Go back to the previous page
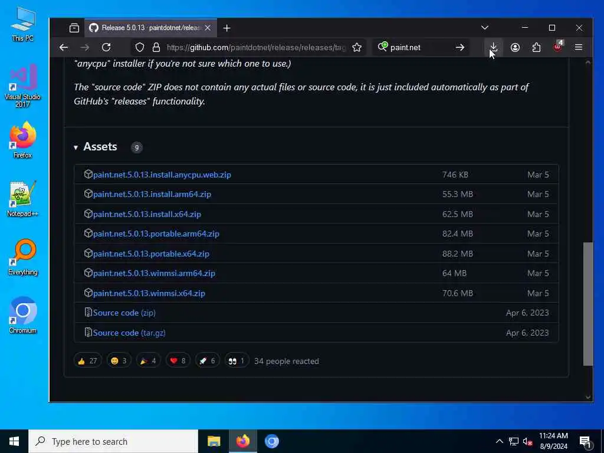Screen dimensions: 604x453 click(x=64, y=47)
